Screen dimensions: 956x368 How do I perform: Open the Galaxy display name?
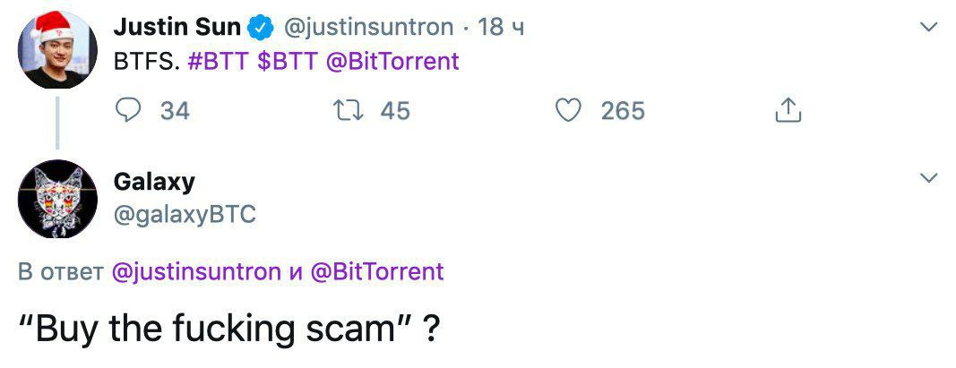[x=154, y=182]
